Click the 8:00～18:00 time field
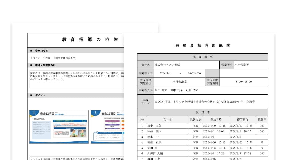The image size is (286, 160). click(x=243, y=81)
